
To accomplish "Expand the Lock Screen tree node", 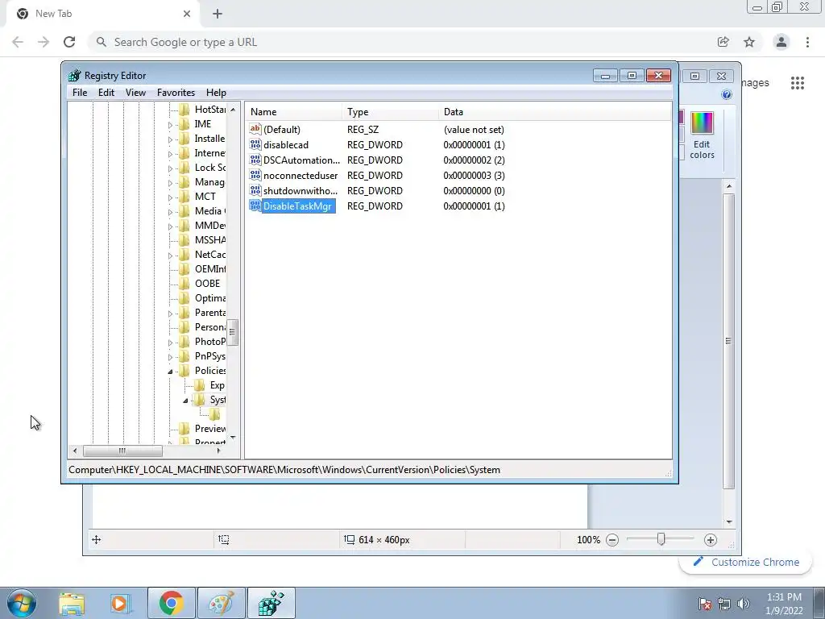I will coord(170,168).
